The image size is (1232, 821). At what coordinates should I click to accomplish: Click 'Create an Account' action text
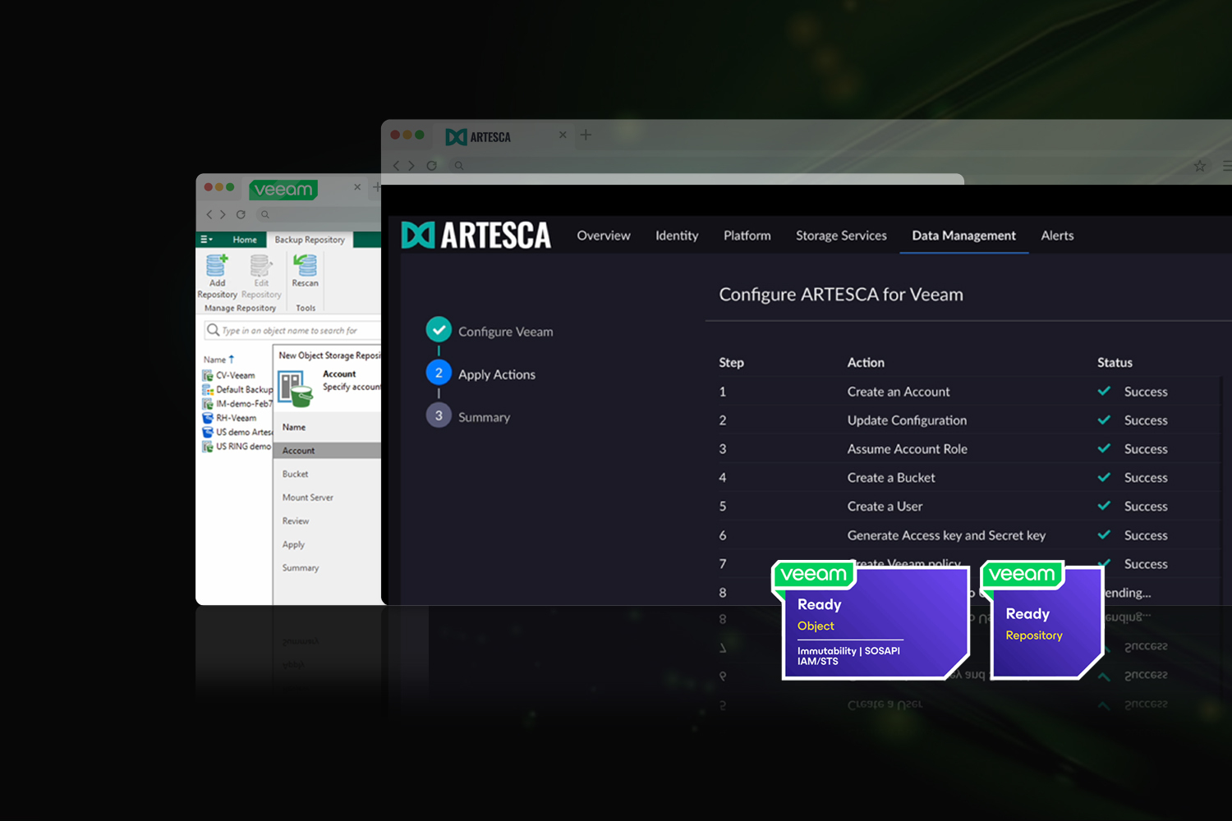[899, 392]
